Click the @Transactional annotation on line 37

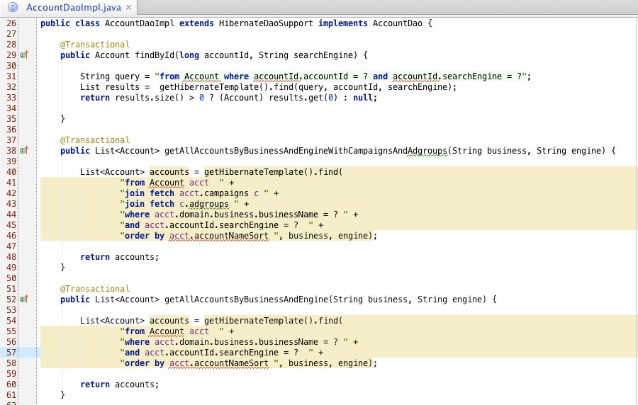(x=95, y=140)
